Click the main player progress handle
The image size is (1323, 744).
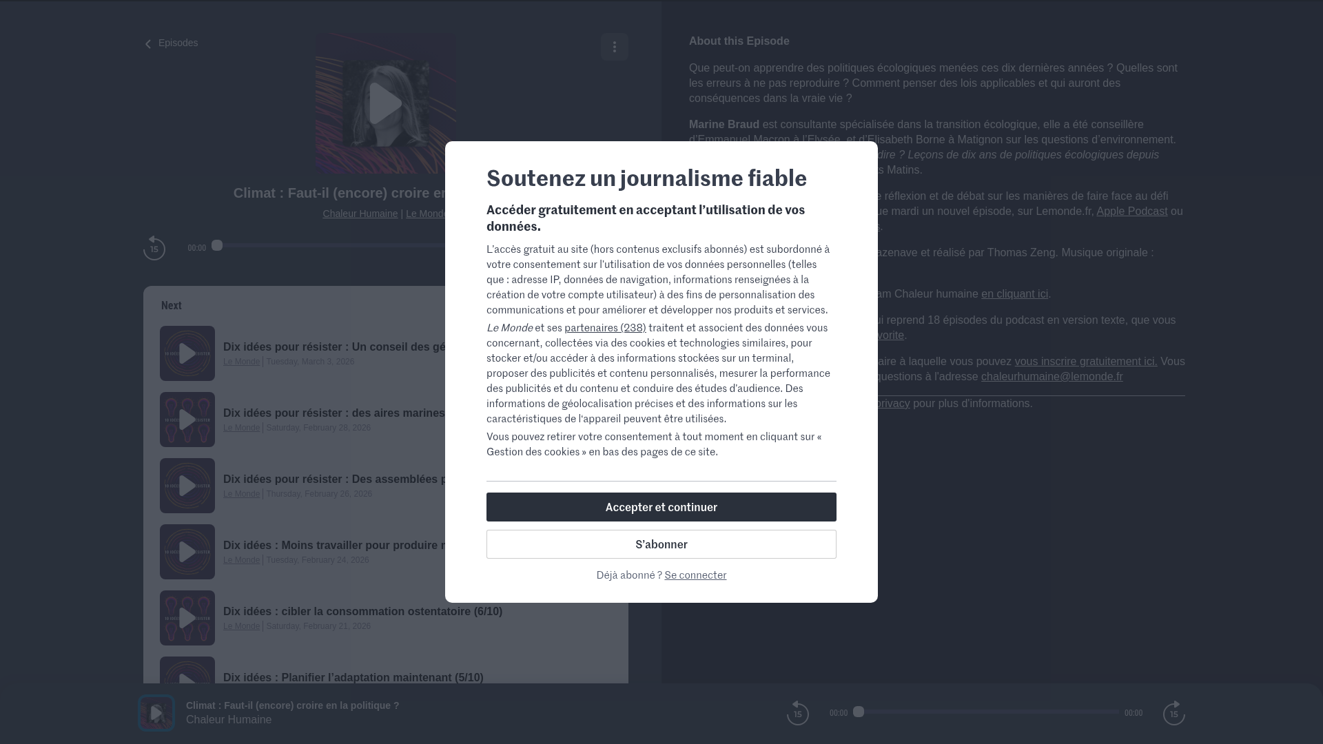pyautogui.click(x=217, y=245)
